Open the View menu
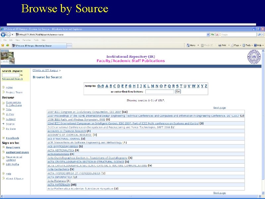This screenshot has width=265, height=199. click(18, 40)
